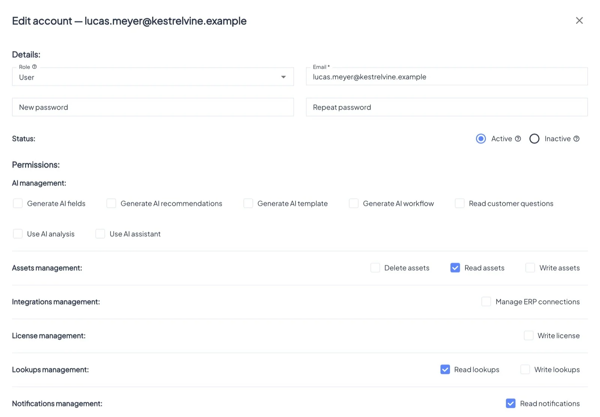
Task: Click the 'License management:' label
Action: pyautogui.click(x=49, y=336)
